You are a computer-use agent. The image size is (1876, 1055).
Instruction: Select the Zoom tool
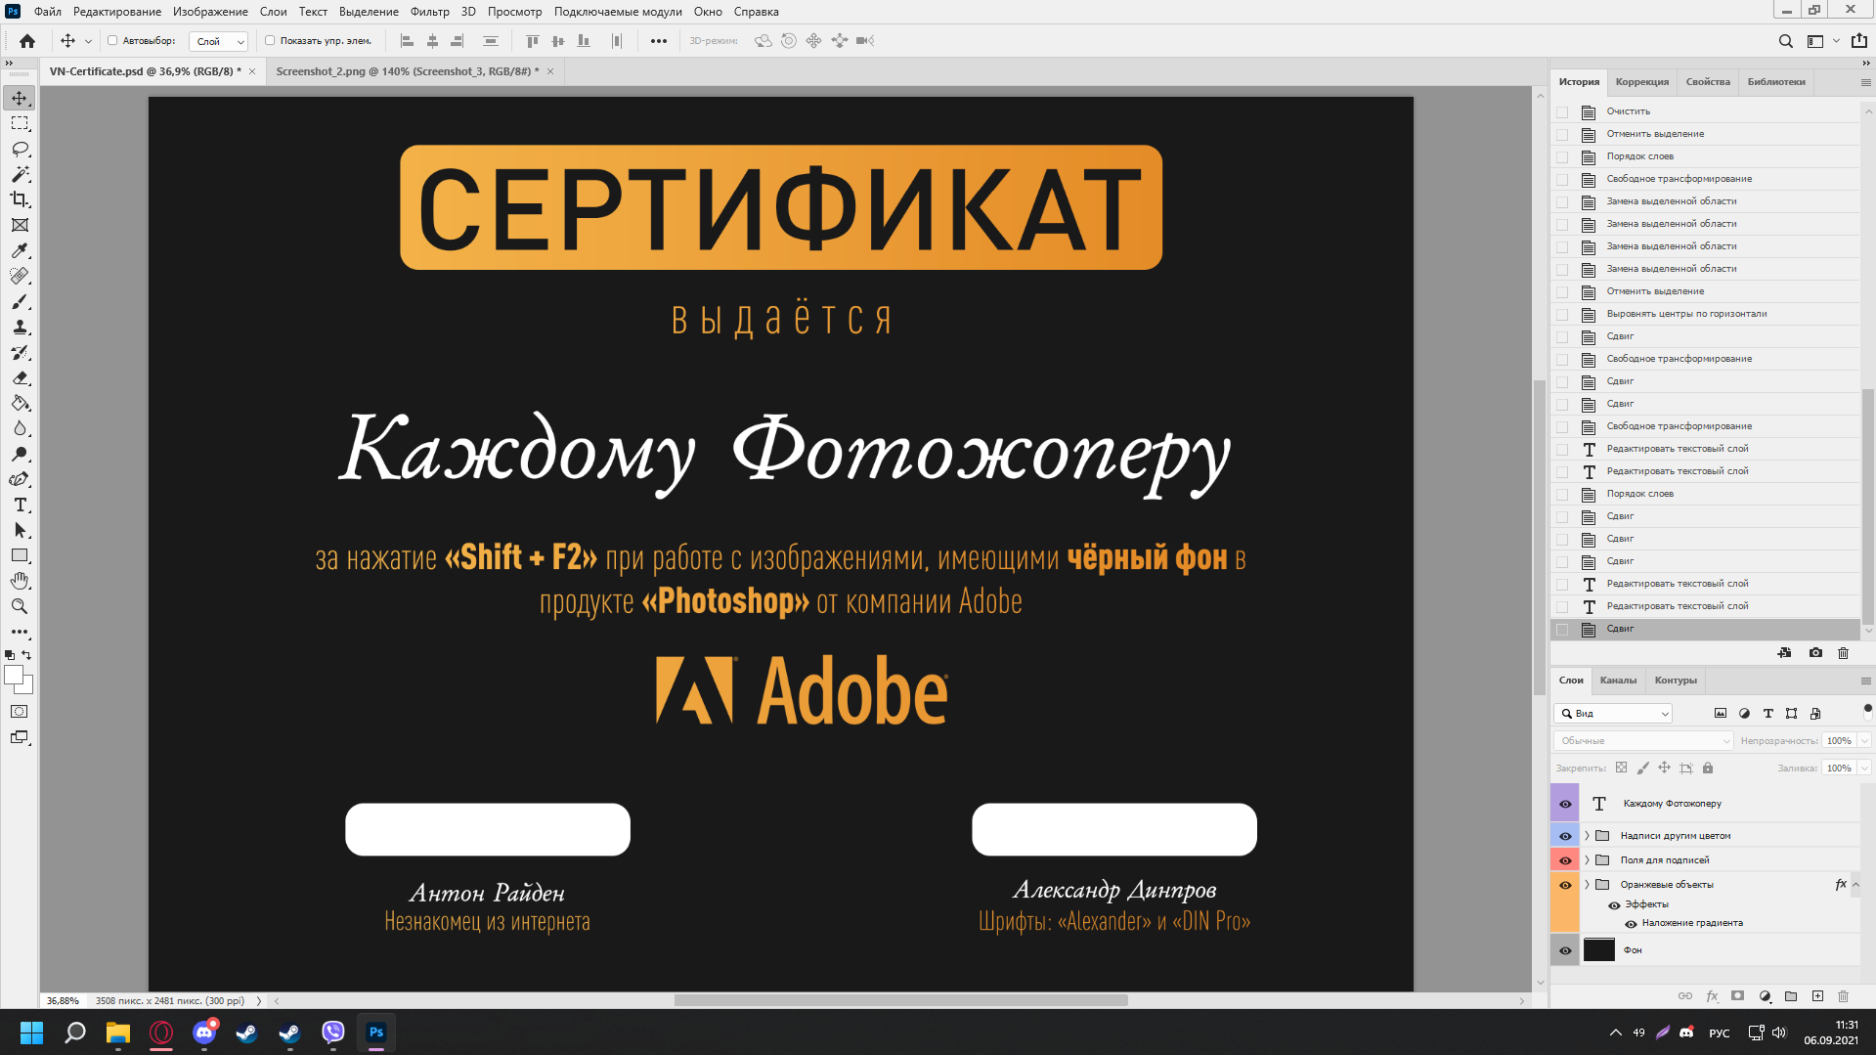tap(20, 606)
